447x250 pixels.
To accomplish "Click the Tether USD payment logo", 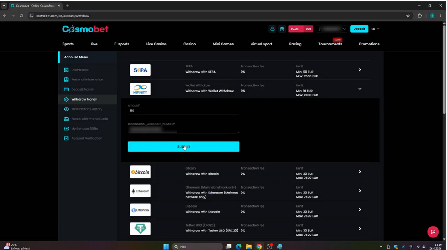I will [140, 229].
